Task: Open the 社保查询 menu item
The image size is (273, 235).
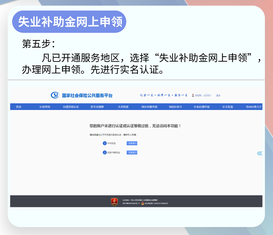Action: (45, 107)
